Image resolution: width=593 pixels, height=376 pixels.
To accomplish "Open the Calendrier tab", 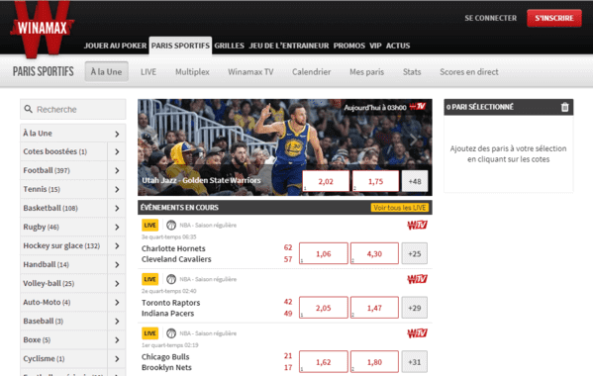I will [x=311, y=72].
